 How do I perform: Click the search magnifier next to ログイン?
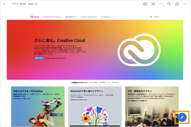pos(151,17)
